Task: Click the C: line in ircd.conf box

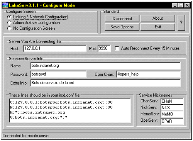Action: (x=61, y=102)
